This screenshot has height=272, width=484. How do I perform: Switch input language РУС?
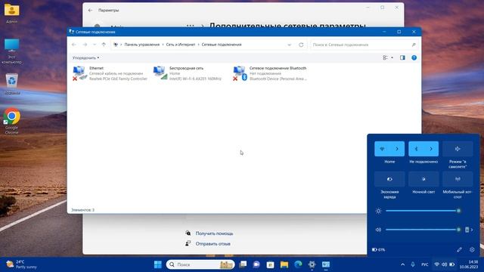click(425, 264)
